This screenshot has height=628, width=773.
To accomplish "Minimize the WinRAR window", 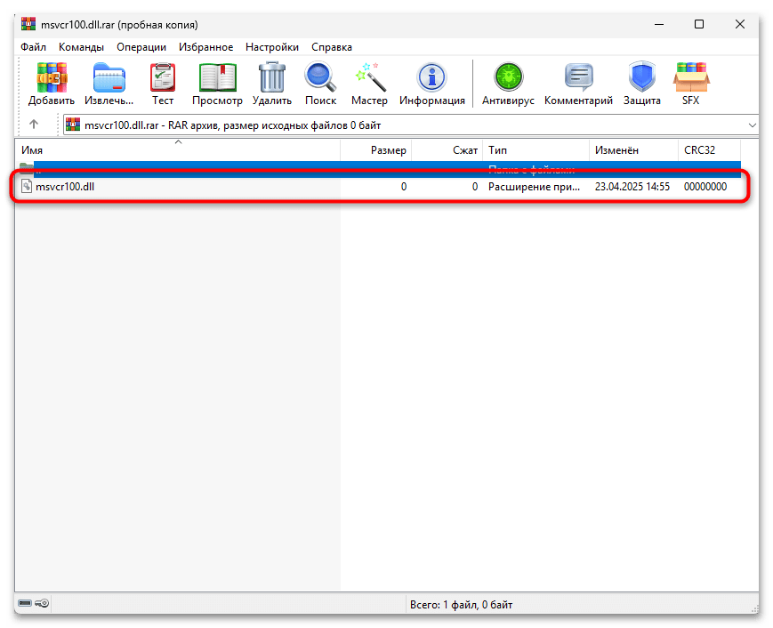I will (659, 24).
